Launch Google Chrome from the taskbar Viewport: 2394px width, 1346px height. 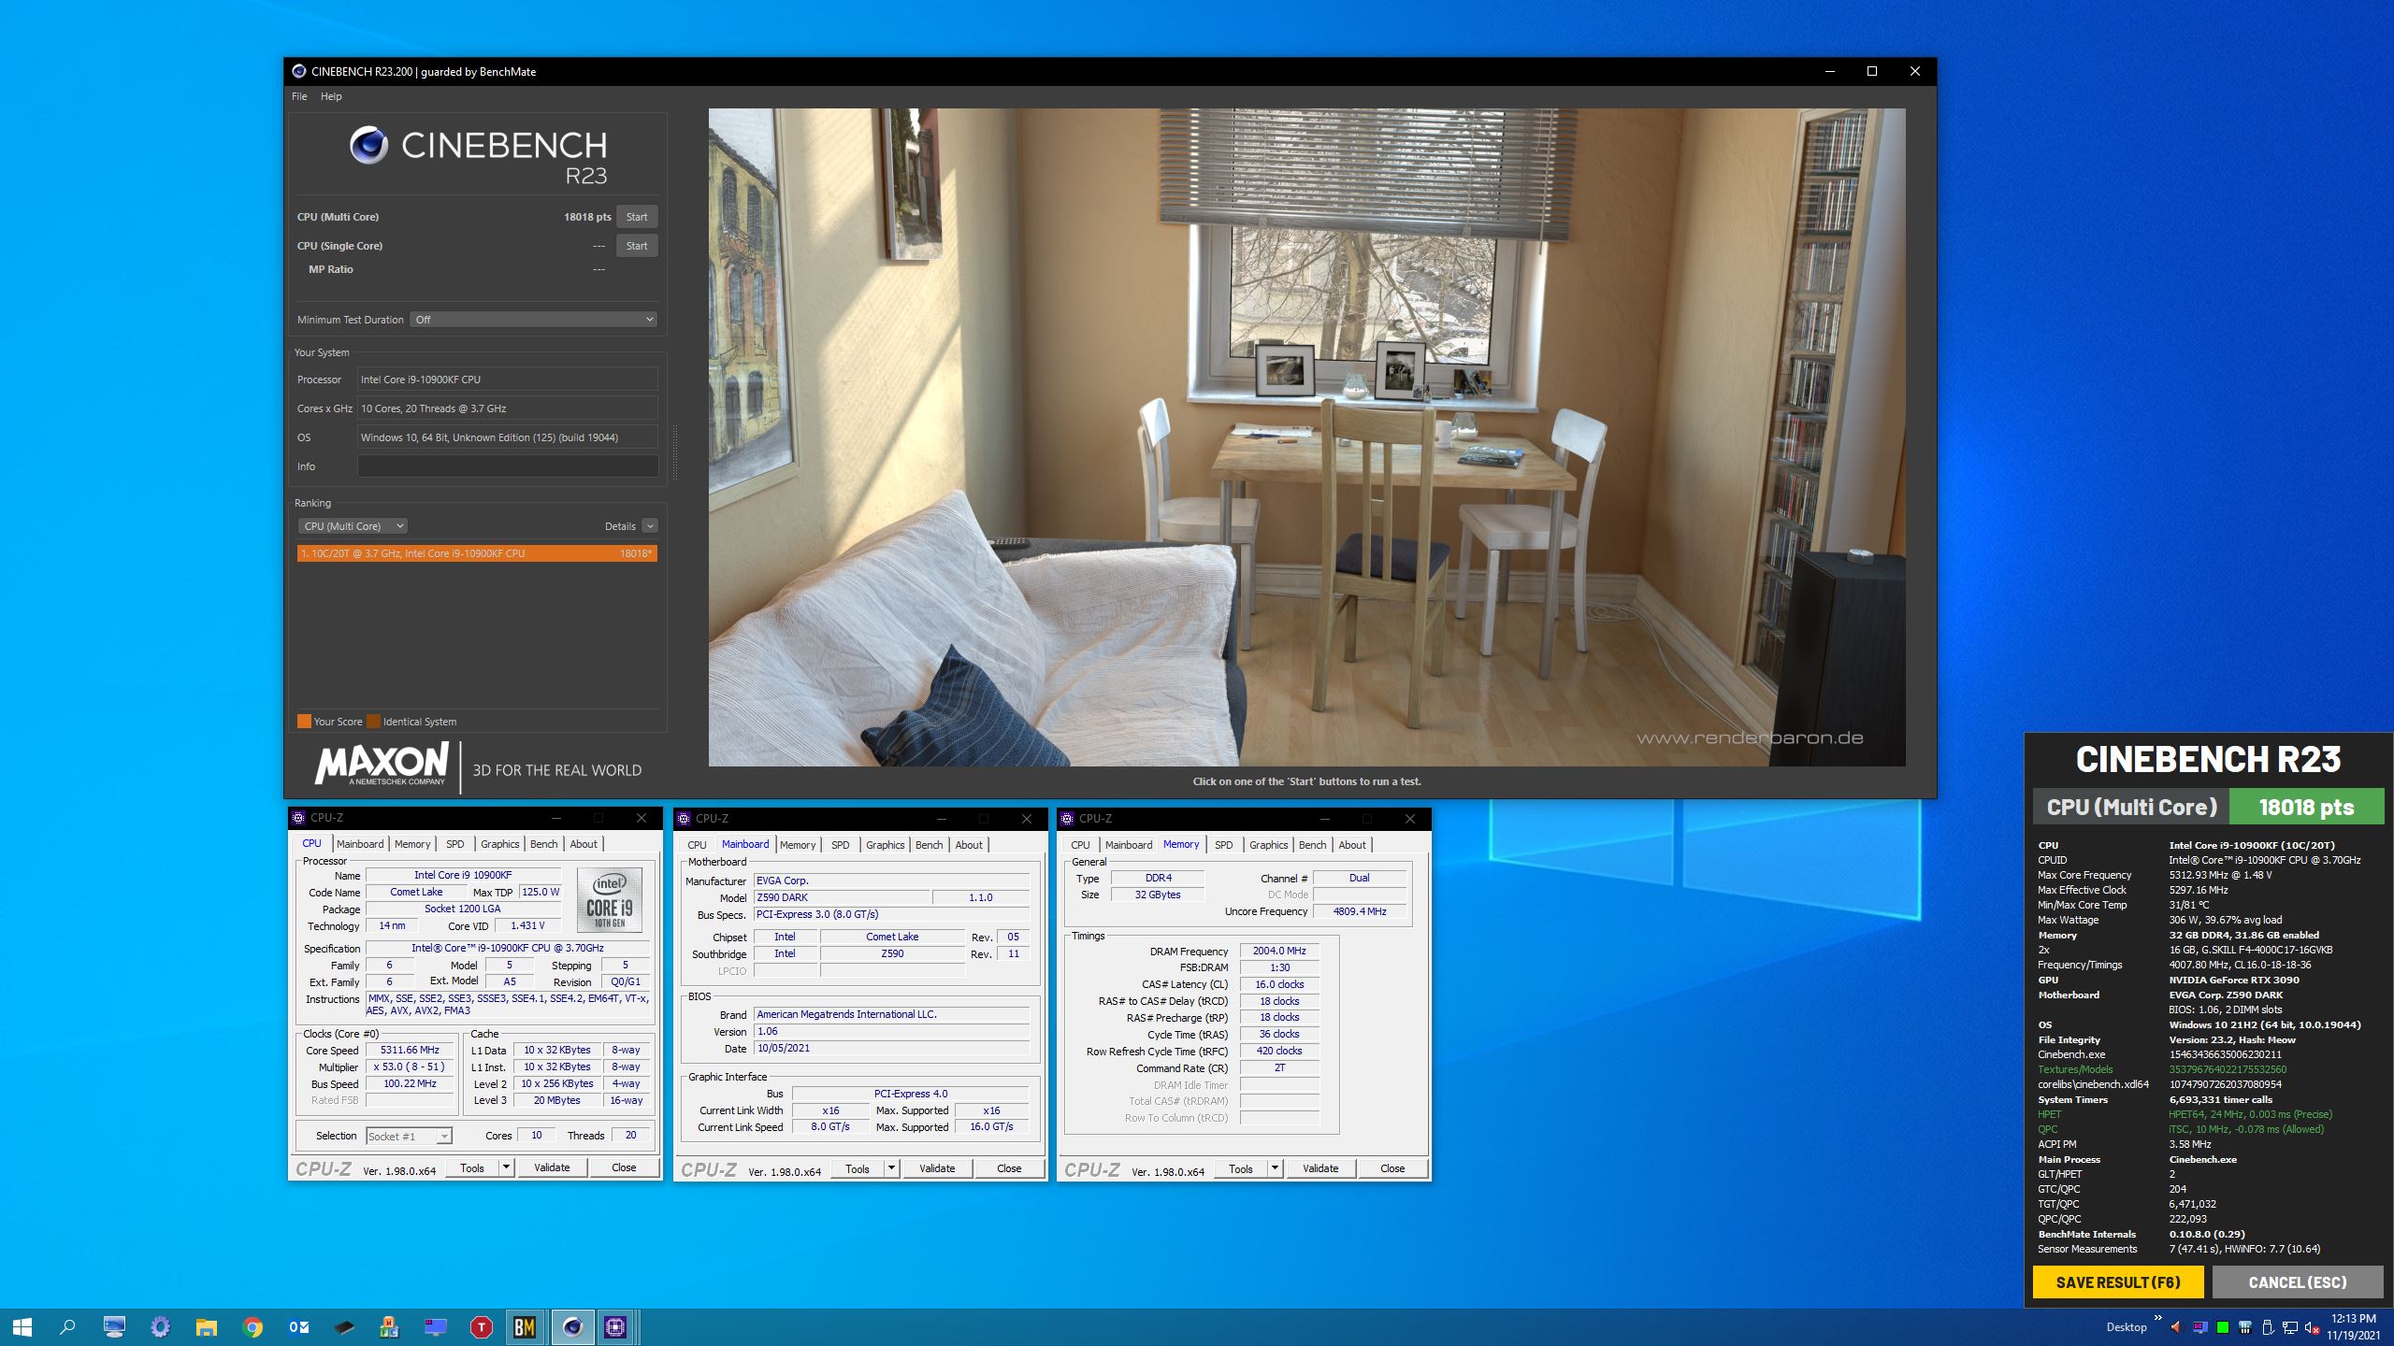coord(252,1326)
